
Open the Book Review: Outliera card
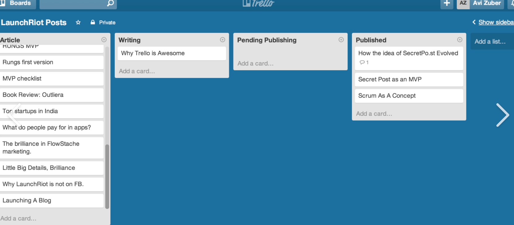52,95
